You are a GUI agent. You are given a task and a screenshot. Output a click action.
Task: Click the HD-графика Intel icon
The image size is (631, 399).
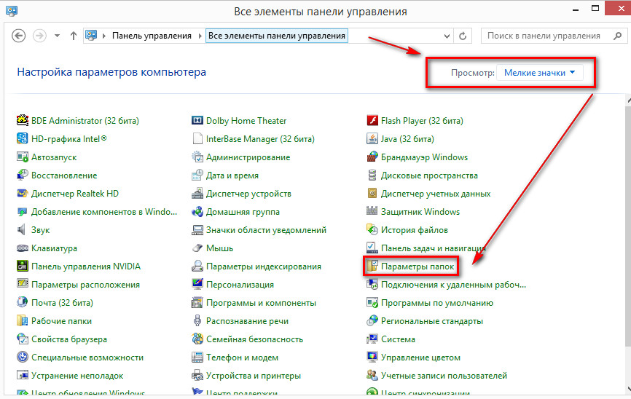click(23, 139)
